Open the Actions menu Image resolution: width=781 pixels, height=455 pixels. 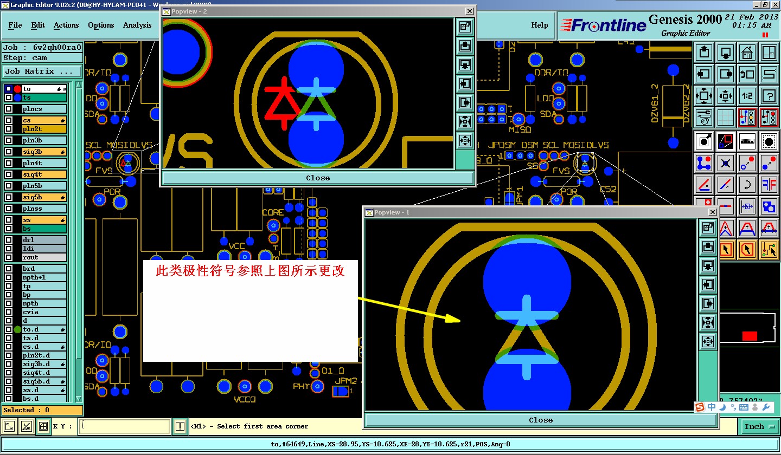pos(66,25)
